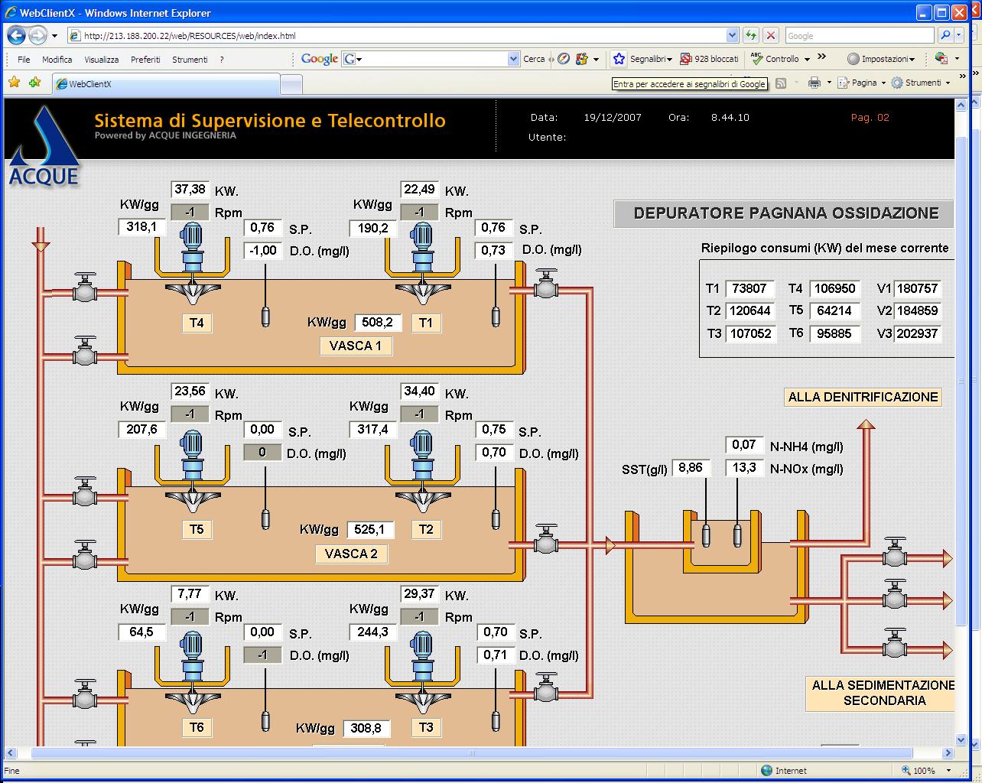Open the Google toolbar search box dropdown
This screenshot has height=783, width=982.
[x=513, y=59]
